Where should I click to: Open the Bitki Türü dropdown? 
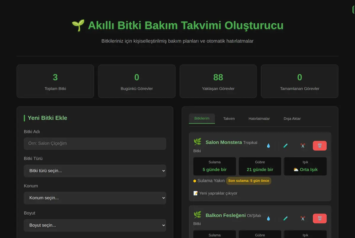(x=95, y=171)
